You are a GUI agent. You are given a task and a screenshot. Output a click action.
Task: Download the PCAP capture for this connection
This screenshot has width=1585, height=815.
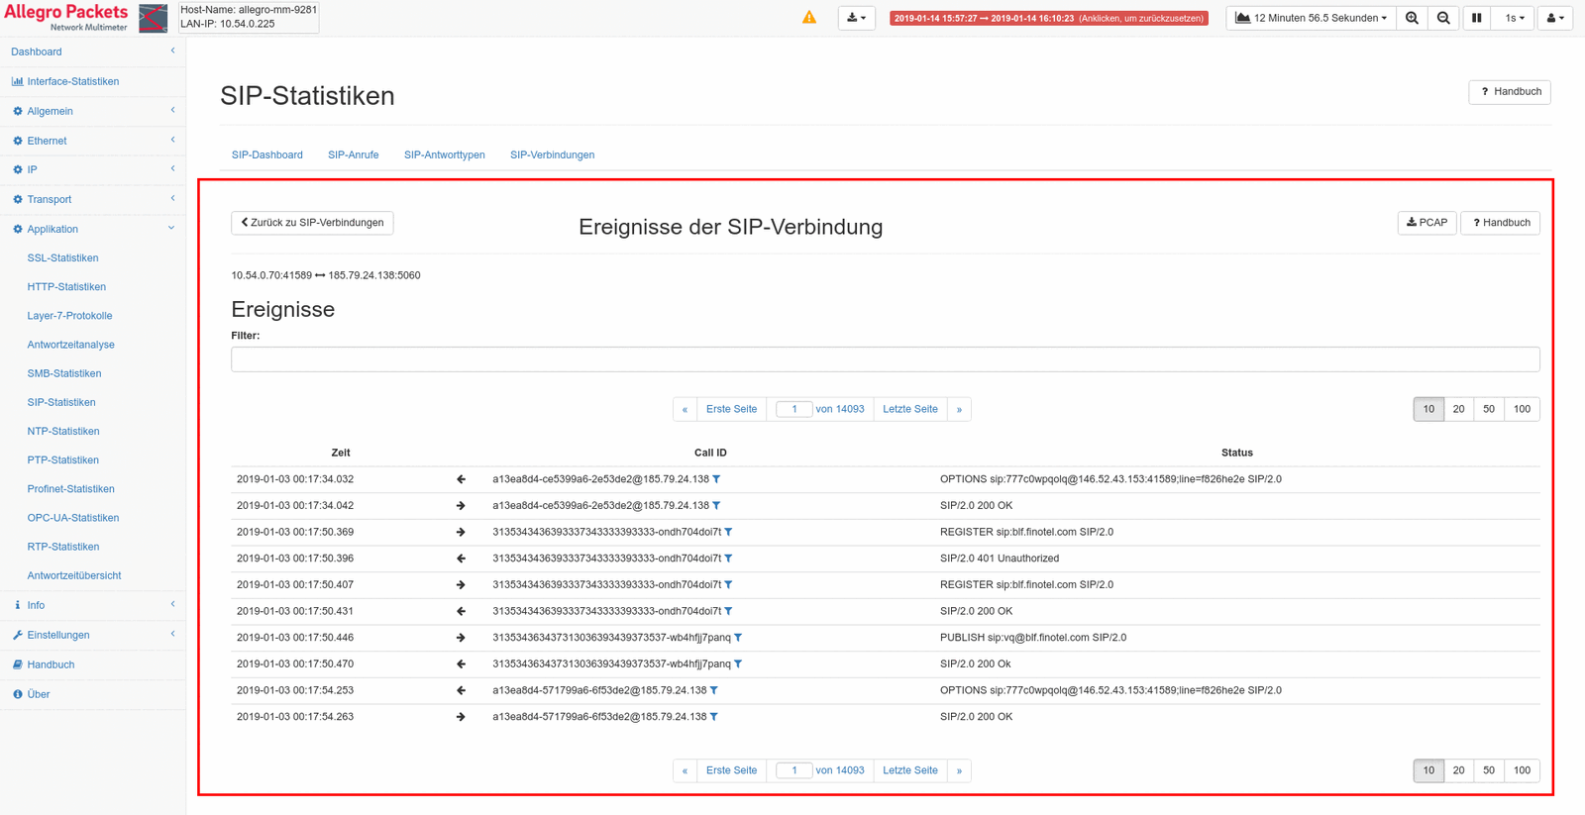click(x=1426, y=223)
